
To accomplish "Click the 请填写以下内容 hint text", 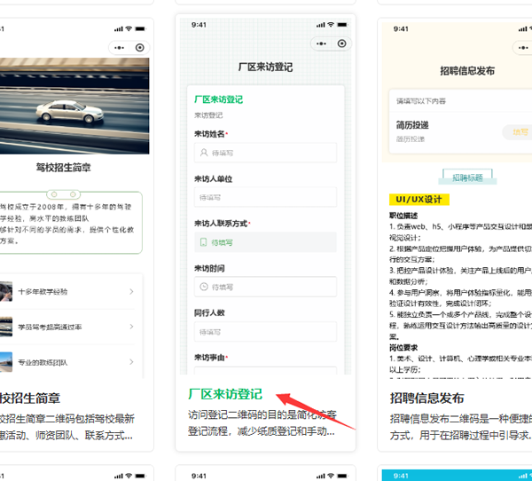I will pyautogui.click(x=421, y=101).
